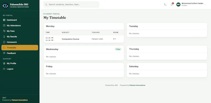
Task: Click the FaheemEdu 360 logo icon
Action: point(5,6)
